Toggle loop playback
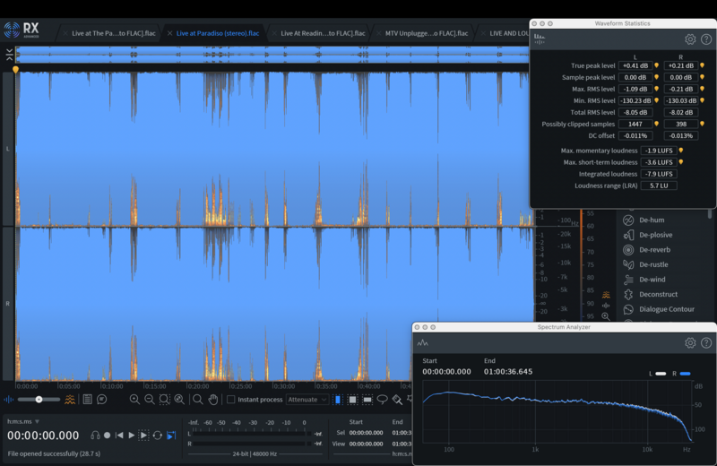 158,436
